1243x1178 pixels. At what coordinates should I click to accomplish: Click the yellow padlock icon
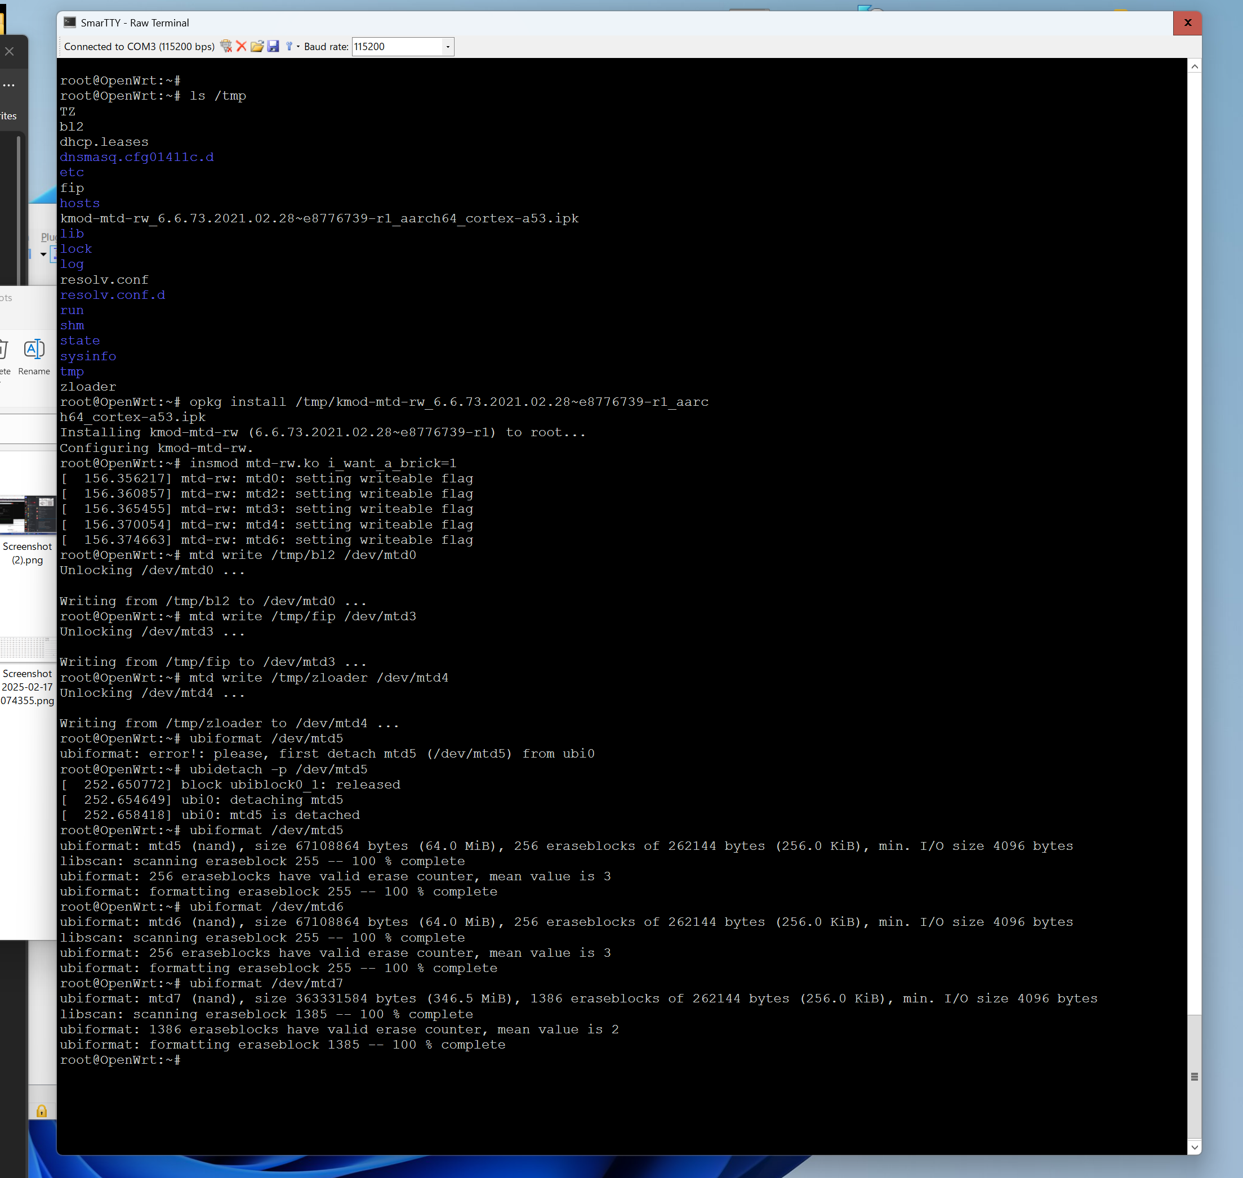point(42,1112)
